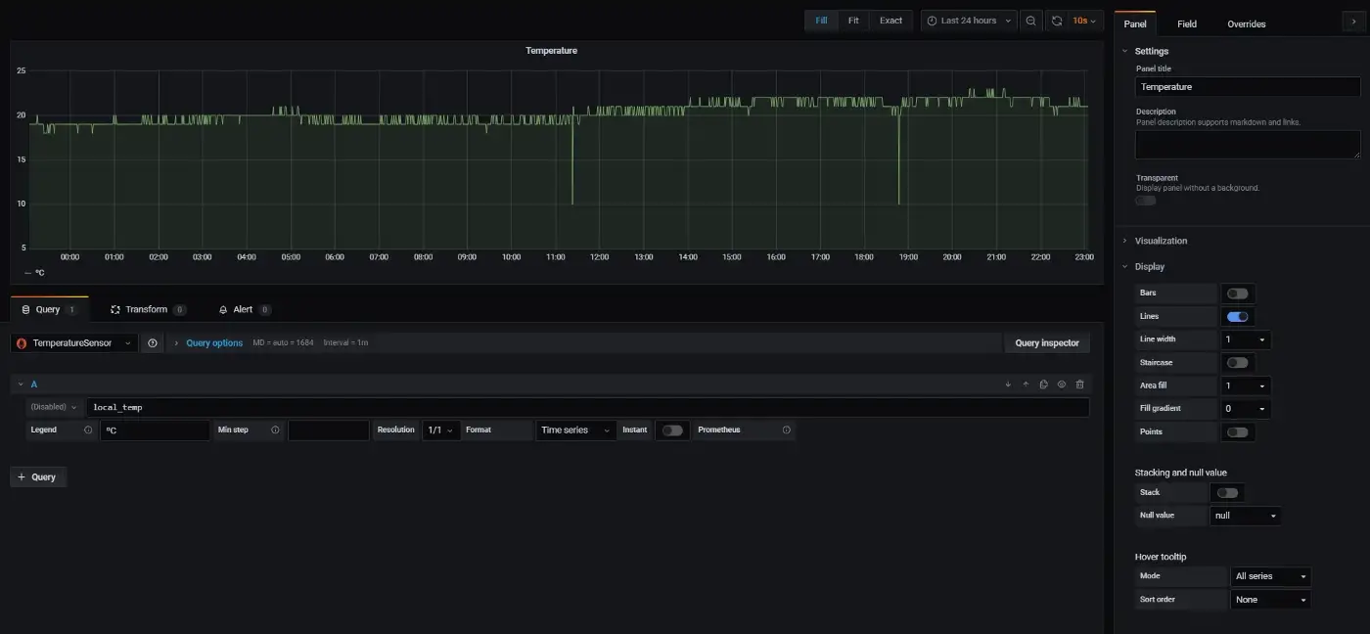This screenshot has width=1370, height=634.
Task: Open datasource help via the question mark icon
Action: pos(153,342)
